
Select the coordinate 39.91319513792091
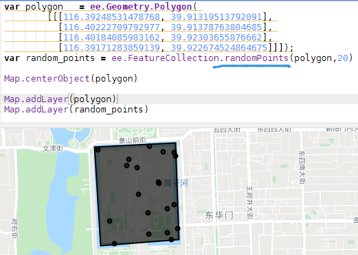(x=216, y=17)
